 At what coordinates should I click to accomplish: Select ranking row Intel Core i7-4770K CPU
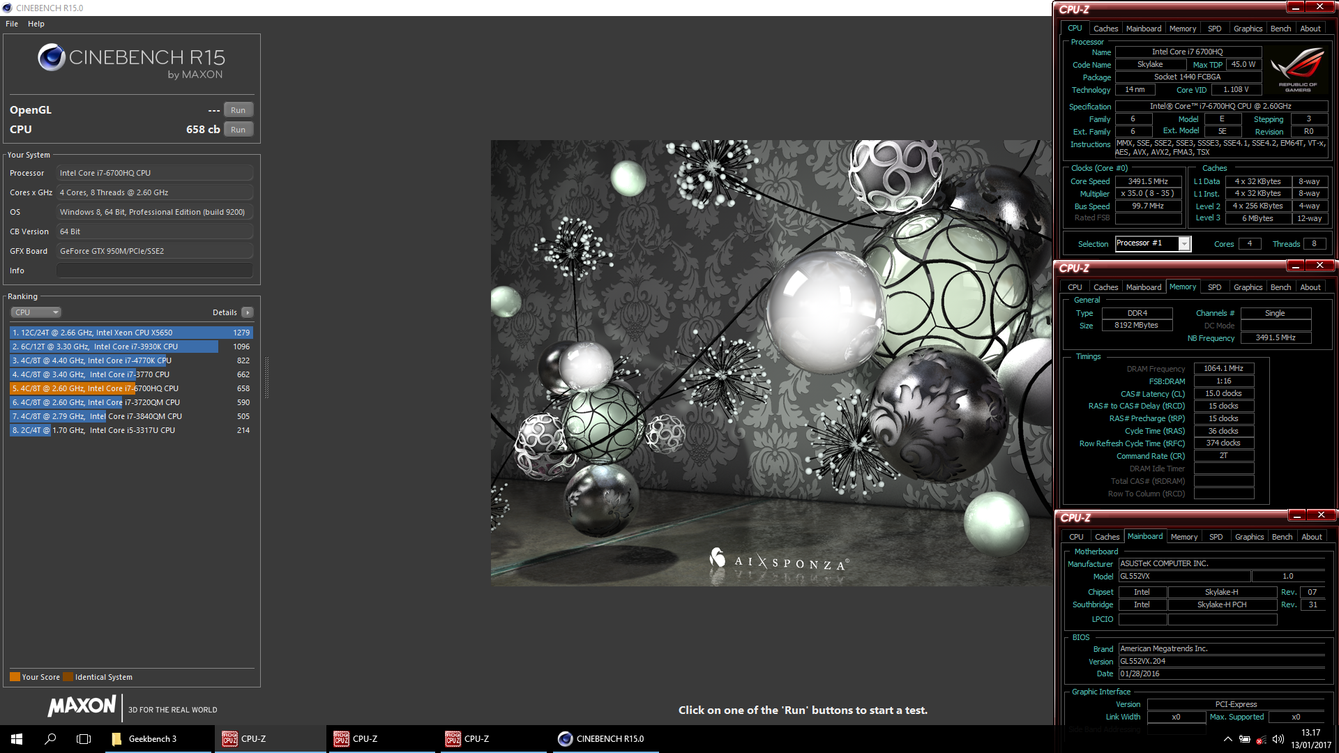[131, 360]
